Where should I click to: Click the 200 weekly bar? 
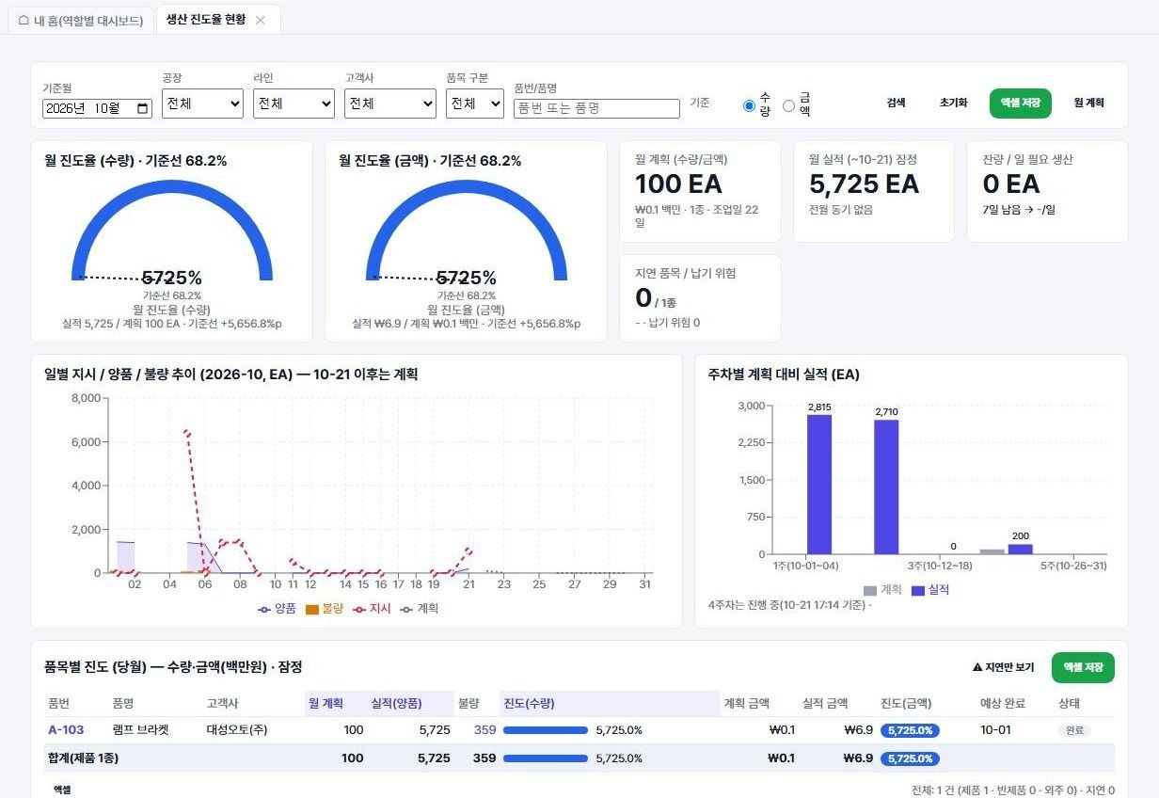1021,549
